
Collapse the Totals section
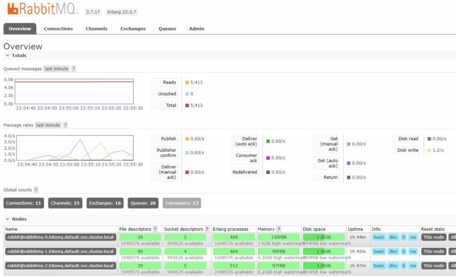point(16,56)
